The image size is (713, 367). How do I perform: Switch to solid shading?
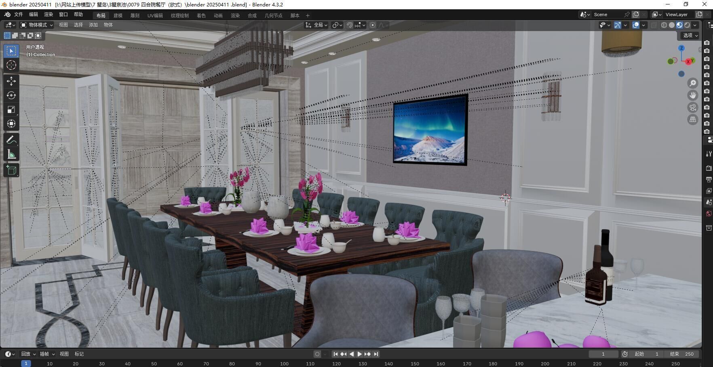pos(672,25)
